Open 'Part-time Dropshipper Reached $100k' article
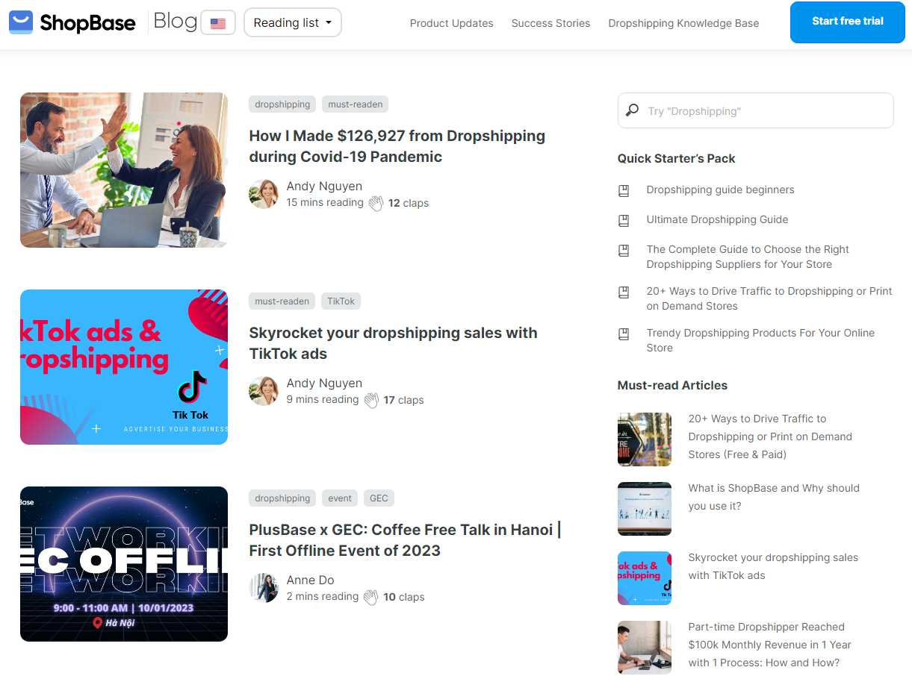Screen dimensions: 912x676 pyautogui.click(x=770, y=645)
